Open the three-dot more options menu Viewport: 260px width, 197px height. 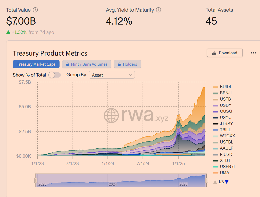254,53
